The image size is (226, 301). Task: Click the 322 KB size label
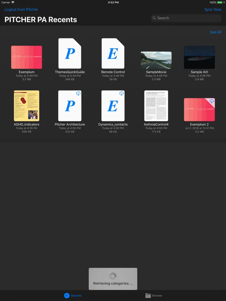[x=70, y=132]
